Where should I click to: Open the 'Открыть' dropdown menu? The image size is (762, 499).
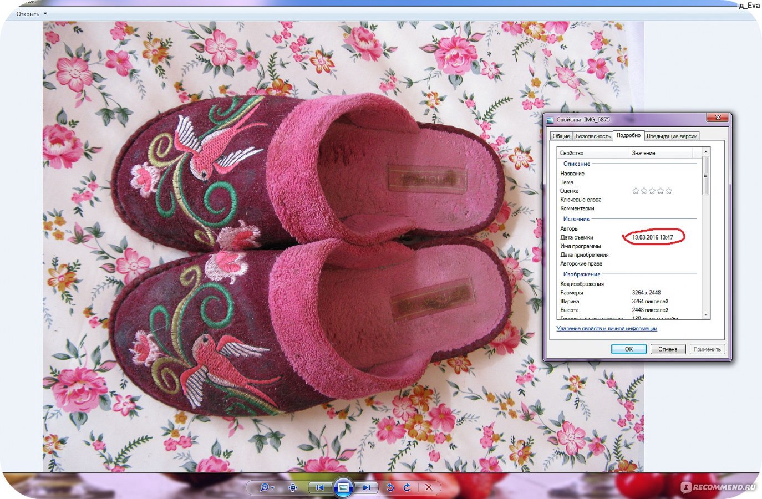coord(32,14)
